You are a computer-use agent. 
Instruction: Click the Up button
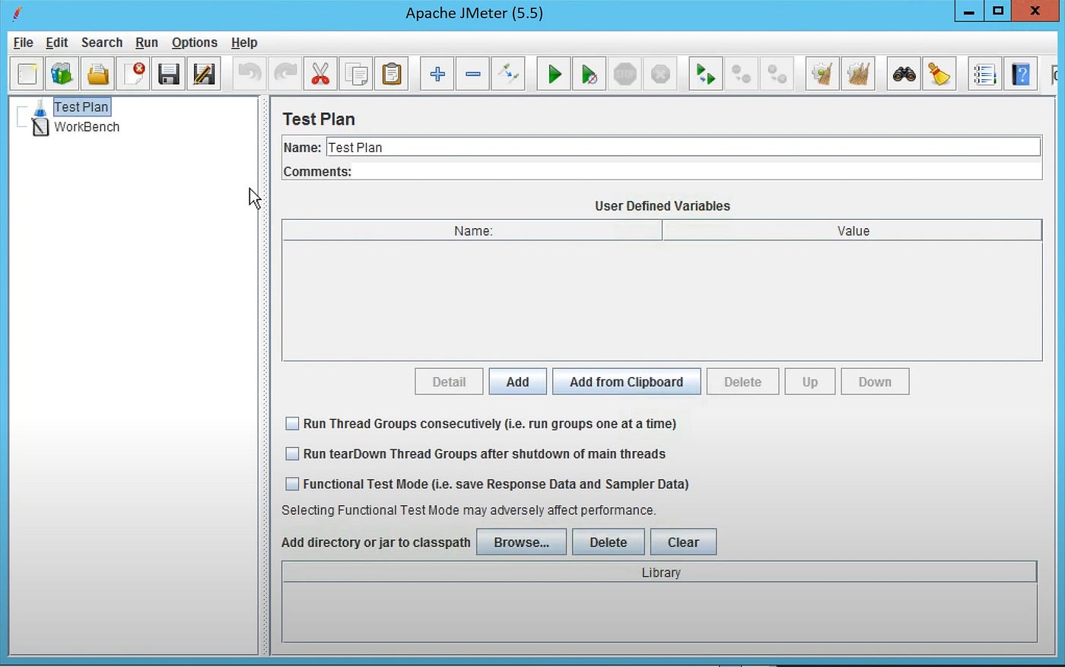tap(810, 382)
